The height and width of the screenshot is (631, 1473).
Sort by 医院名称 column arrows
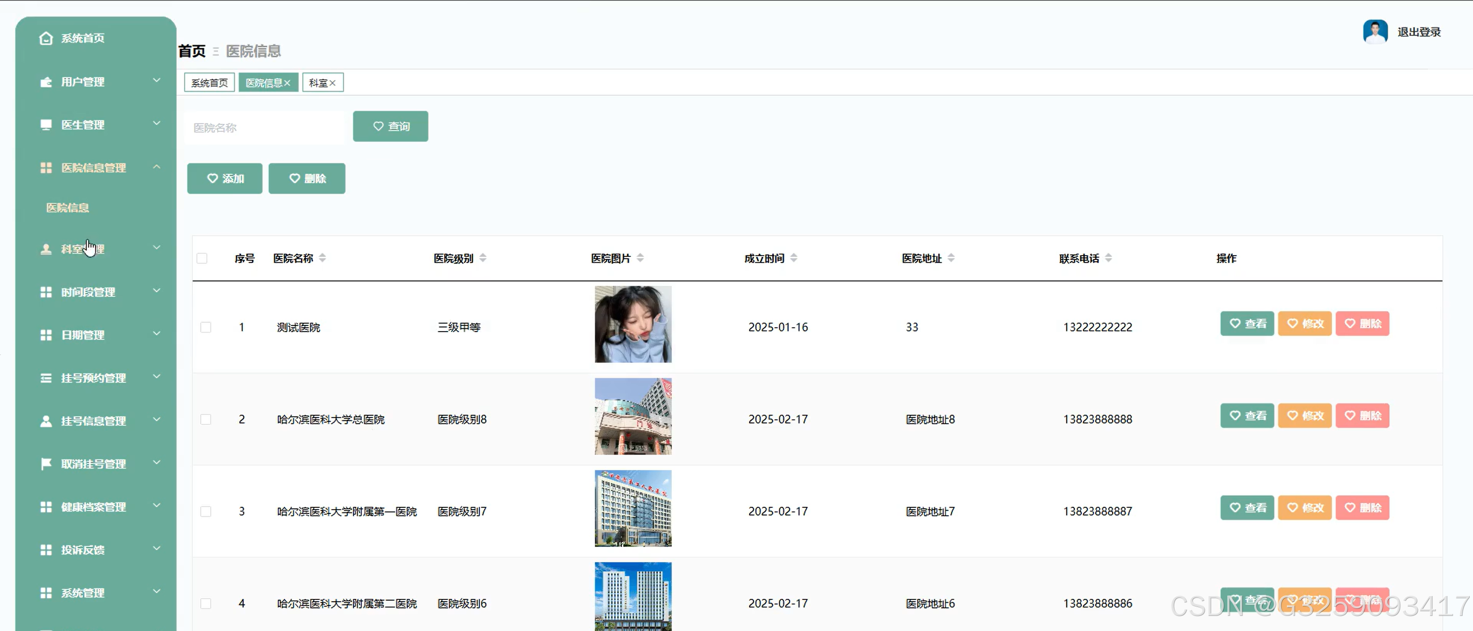[323, 258]
